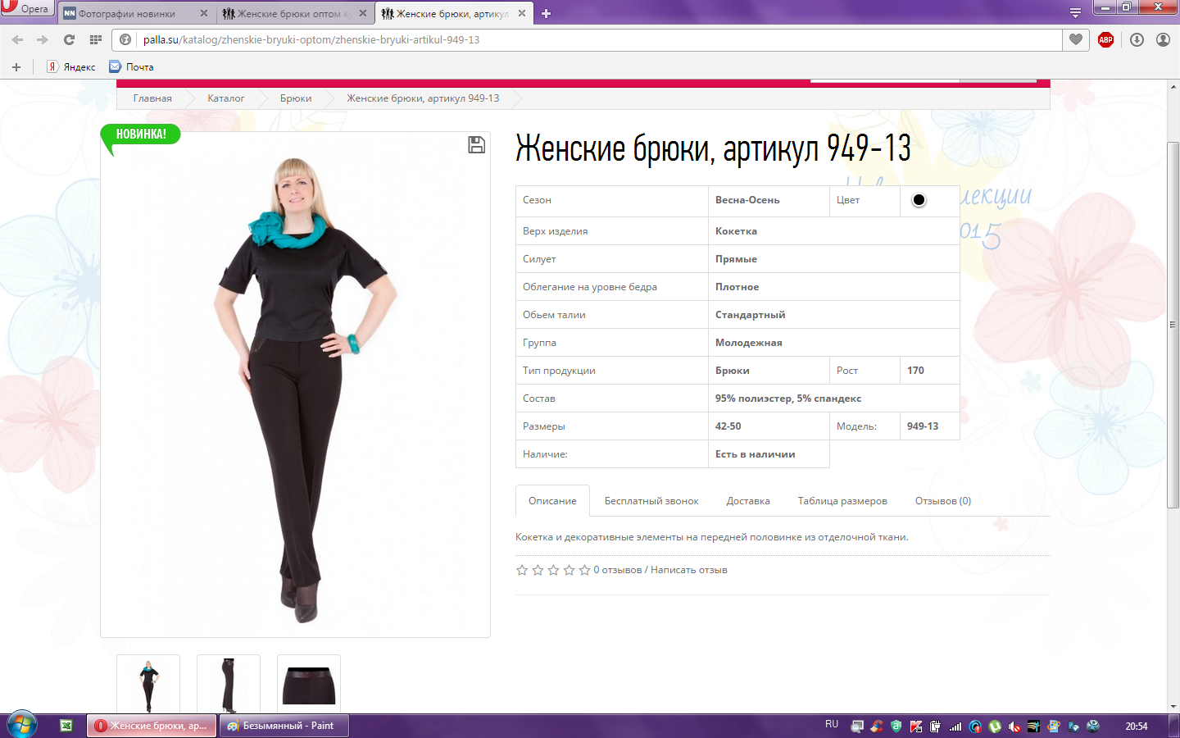Screen dimensions: 1180x738
Task: Click the "Написать отзыв" link
Action: pos(689,570)
